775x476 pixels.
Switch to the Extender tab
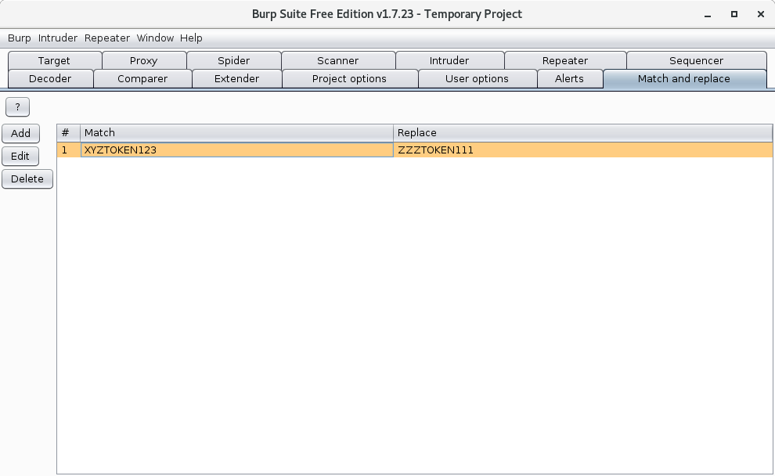[236, 78]
